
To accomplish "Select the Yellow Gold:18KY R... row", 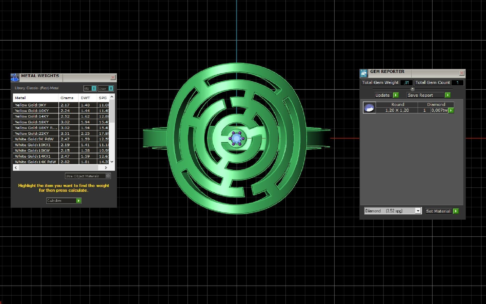I will coord(61,128).
